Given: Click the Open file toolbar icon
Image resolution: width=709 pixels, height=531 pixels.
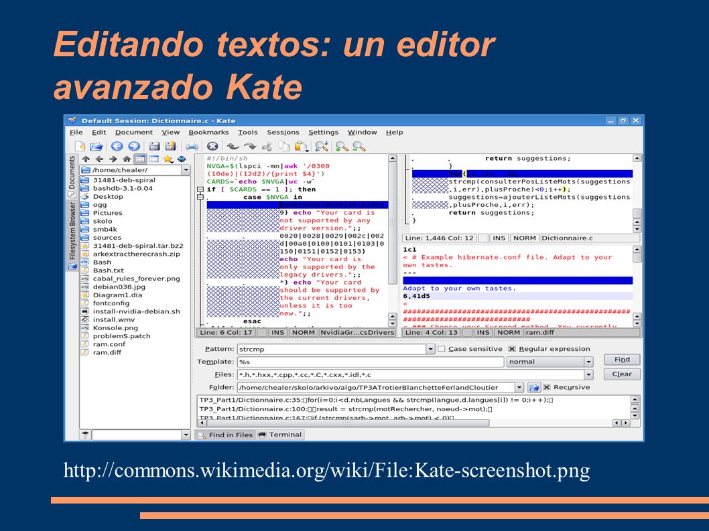Looking at the screenshot, I should click(96, 147).
